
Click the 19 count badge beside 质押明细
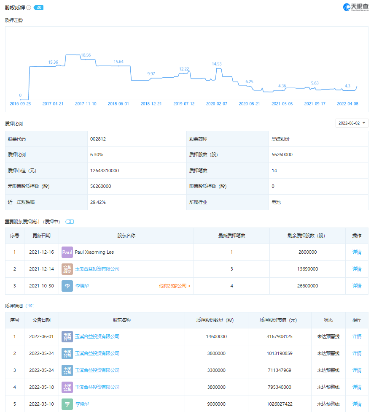point(31,306)
